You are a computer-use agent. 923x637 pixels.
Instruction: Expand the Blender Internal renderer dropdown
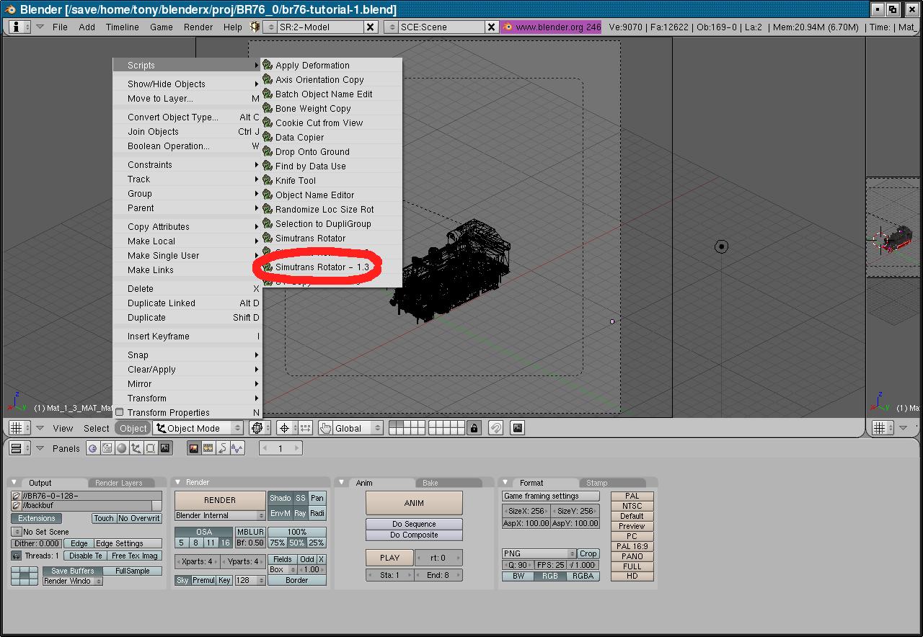pos(220,515)
